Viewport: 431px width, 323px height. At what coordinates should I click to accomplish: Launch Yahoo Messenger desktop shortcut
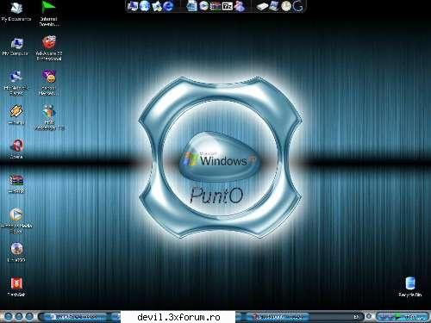point(49,83)
